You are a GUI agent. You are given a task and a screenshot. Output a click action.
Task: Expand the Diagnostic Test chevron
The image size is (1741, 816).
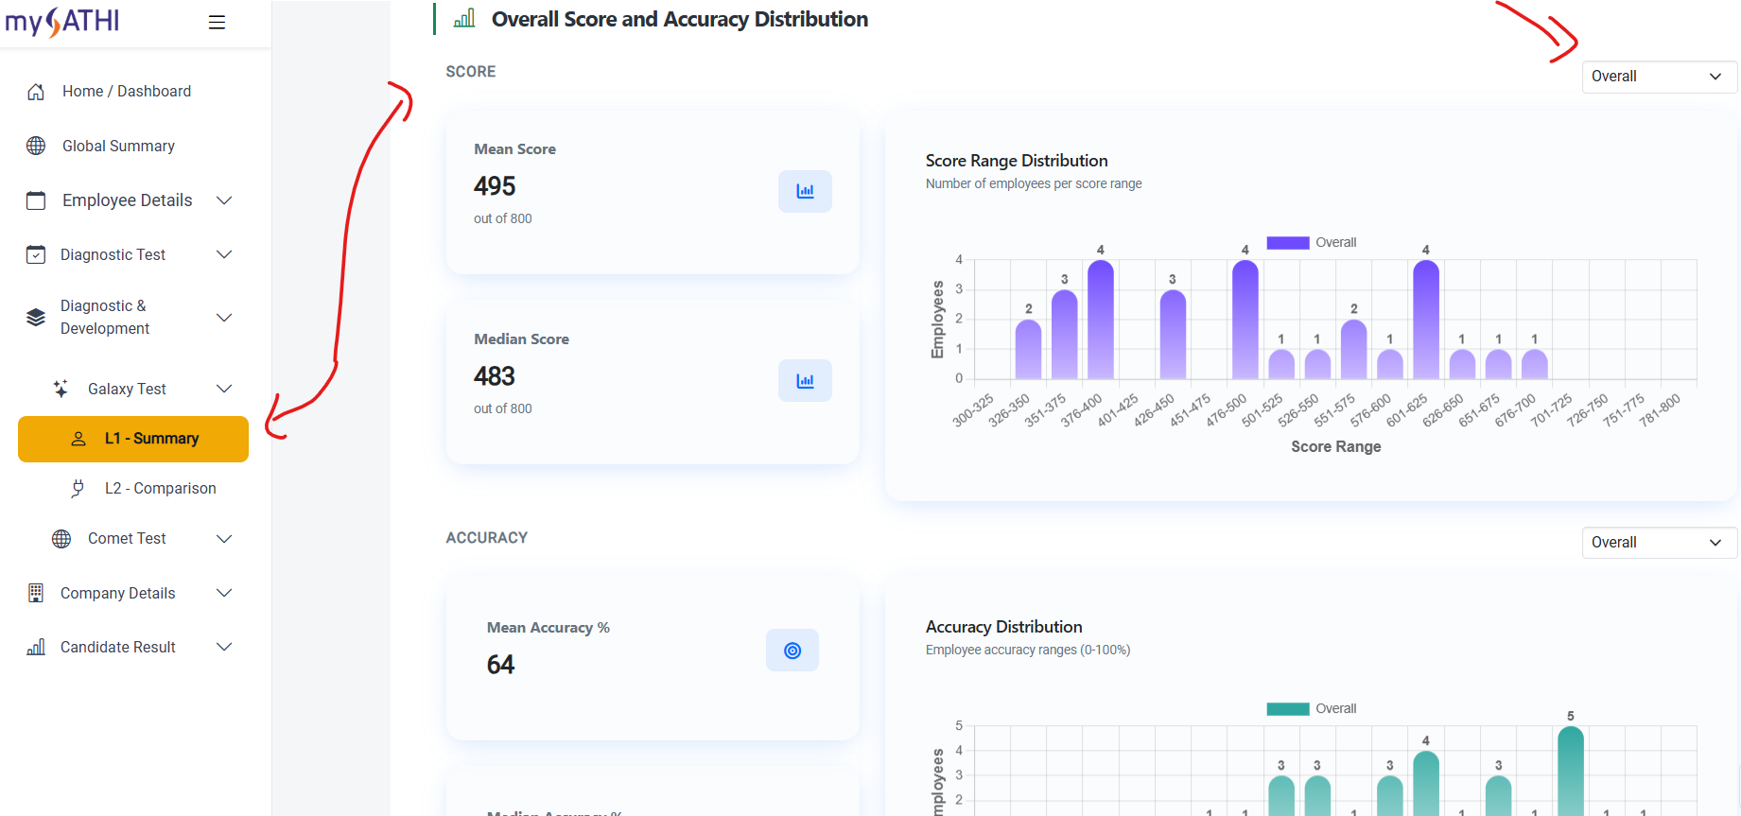tap(224, 254)
